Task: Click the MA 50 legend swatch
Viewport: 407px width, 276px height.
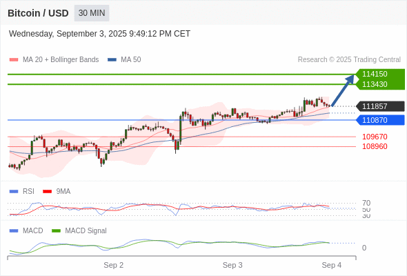Action: [x=112, y=60]
